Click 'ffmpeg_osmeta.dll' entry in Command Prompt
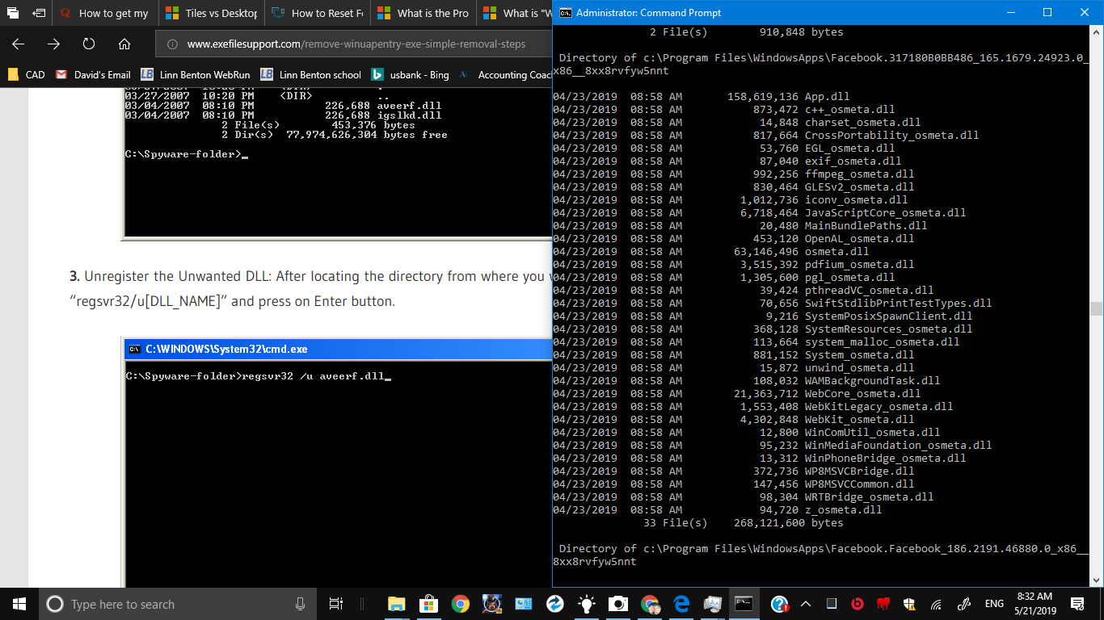This screenshot has width=1104, height=620. [859, 174]
